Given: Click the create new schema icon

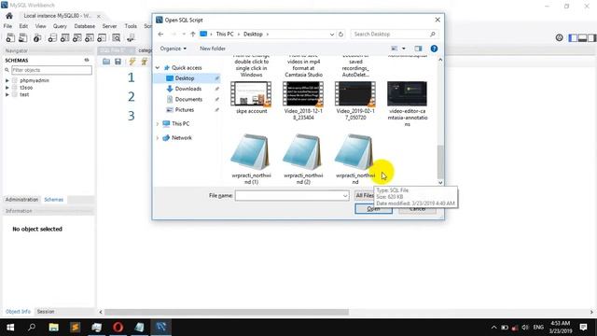Looking at the screenshot, I should pyautogui.click(x=52, y=37).
